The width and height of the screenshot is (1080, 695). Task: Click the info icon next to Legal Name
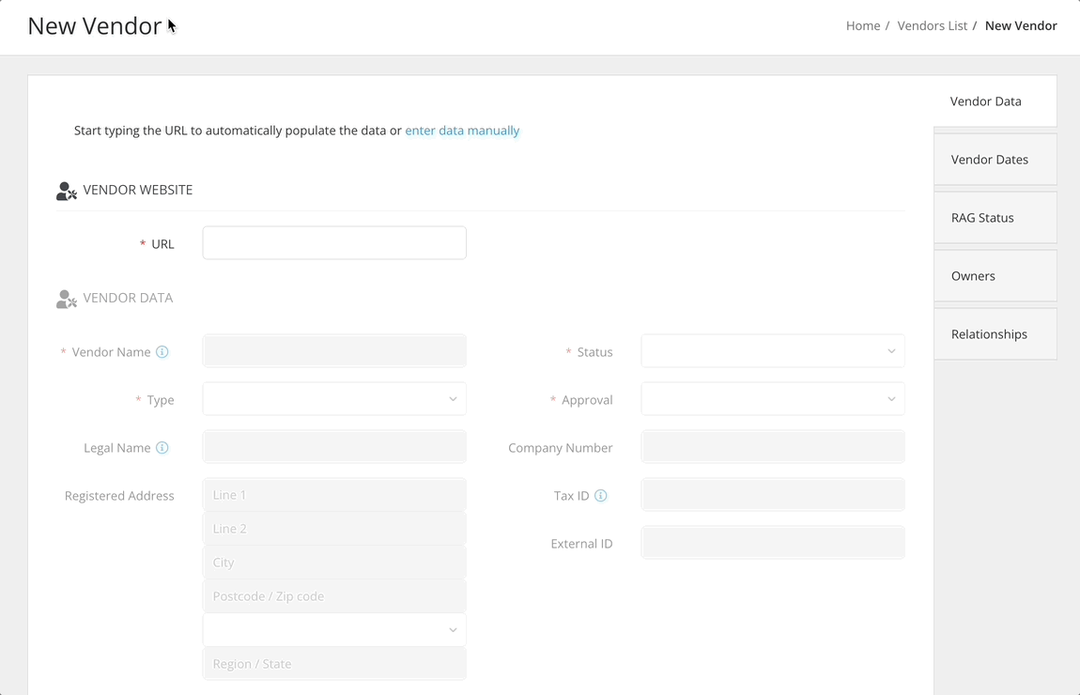(162, 447)
